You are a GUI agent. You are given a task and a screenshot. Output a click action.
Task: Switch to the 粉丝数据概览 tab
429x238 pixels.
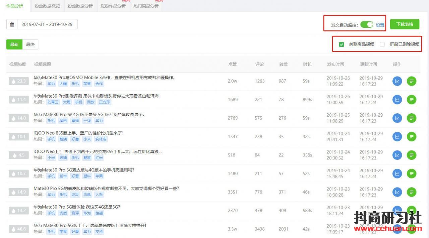point(47,6)
